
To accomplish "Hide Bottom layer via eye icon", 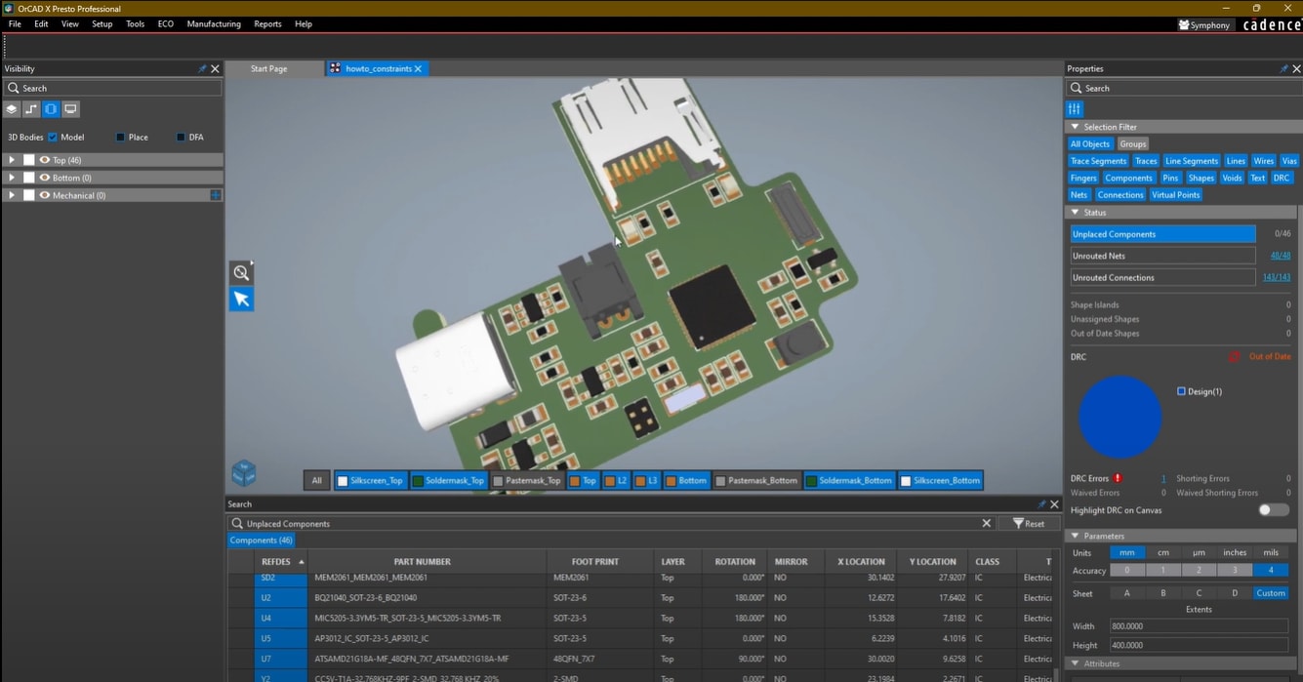I will (x=44, y=178).
